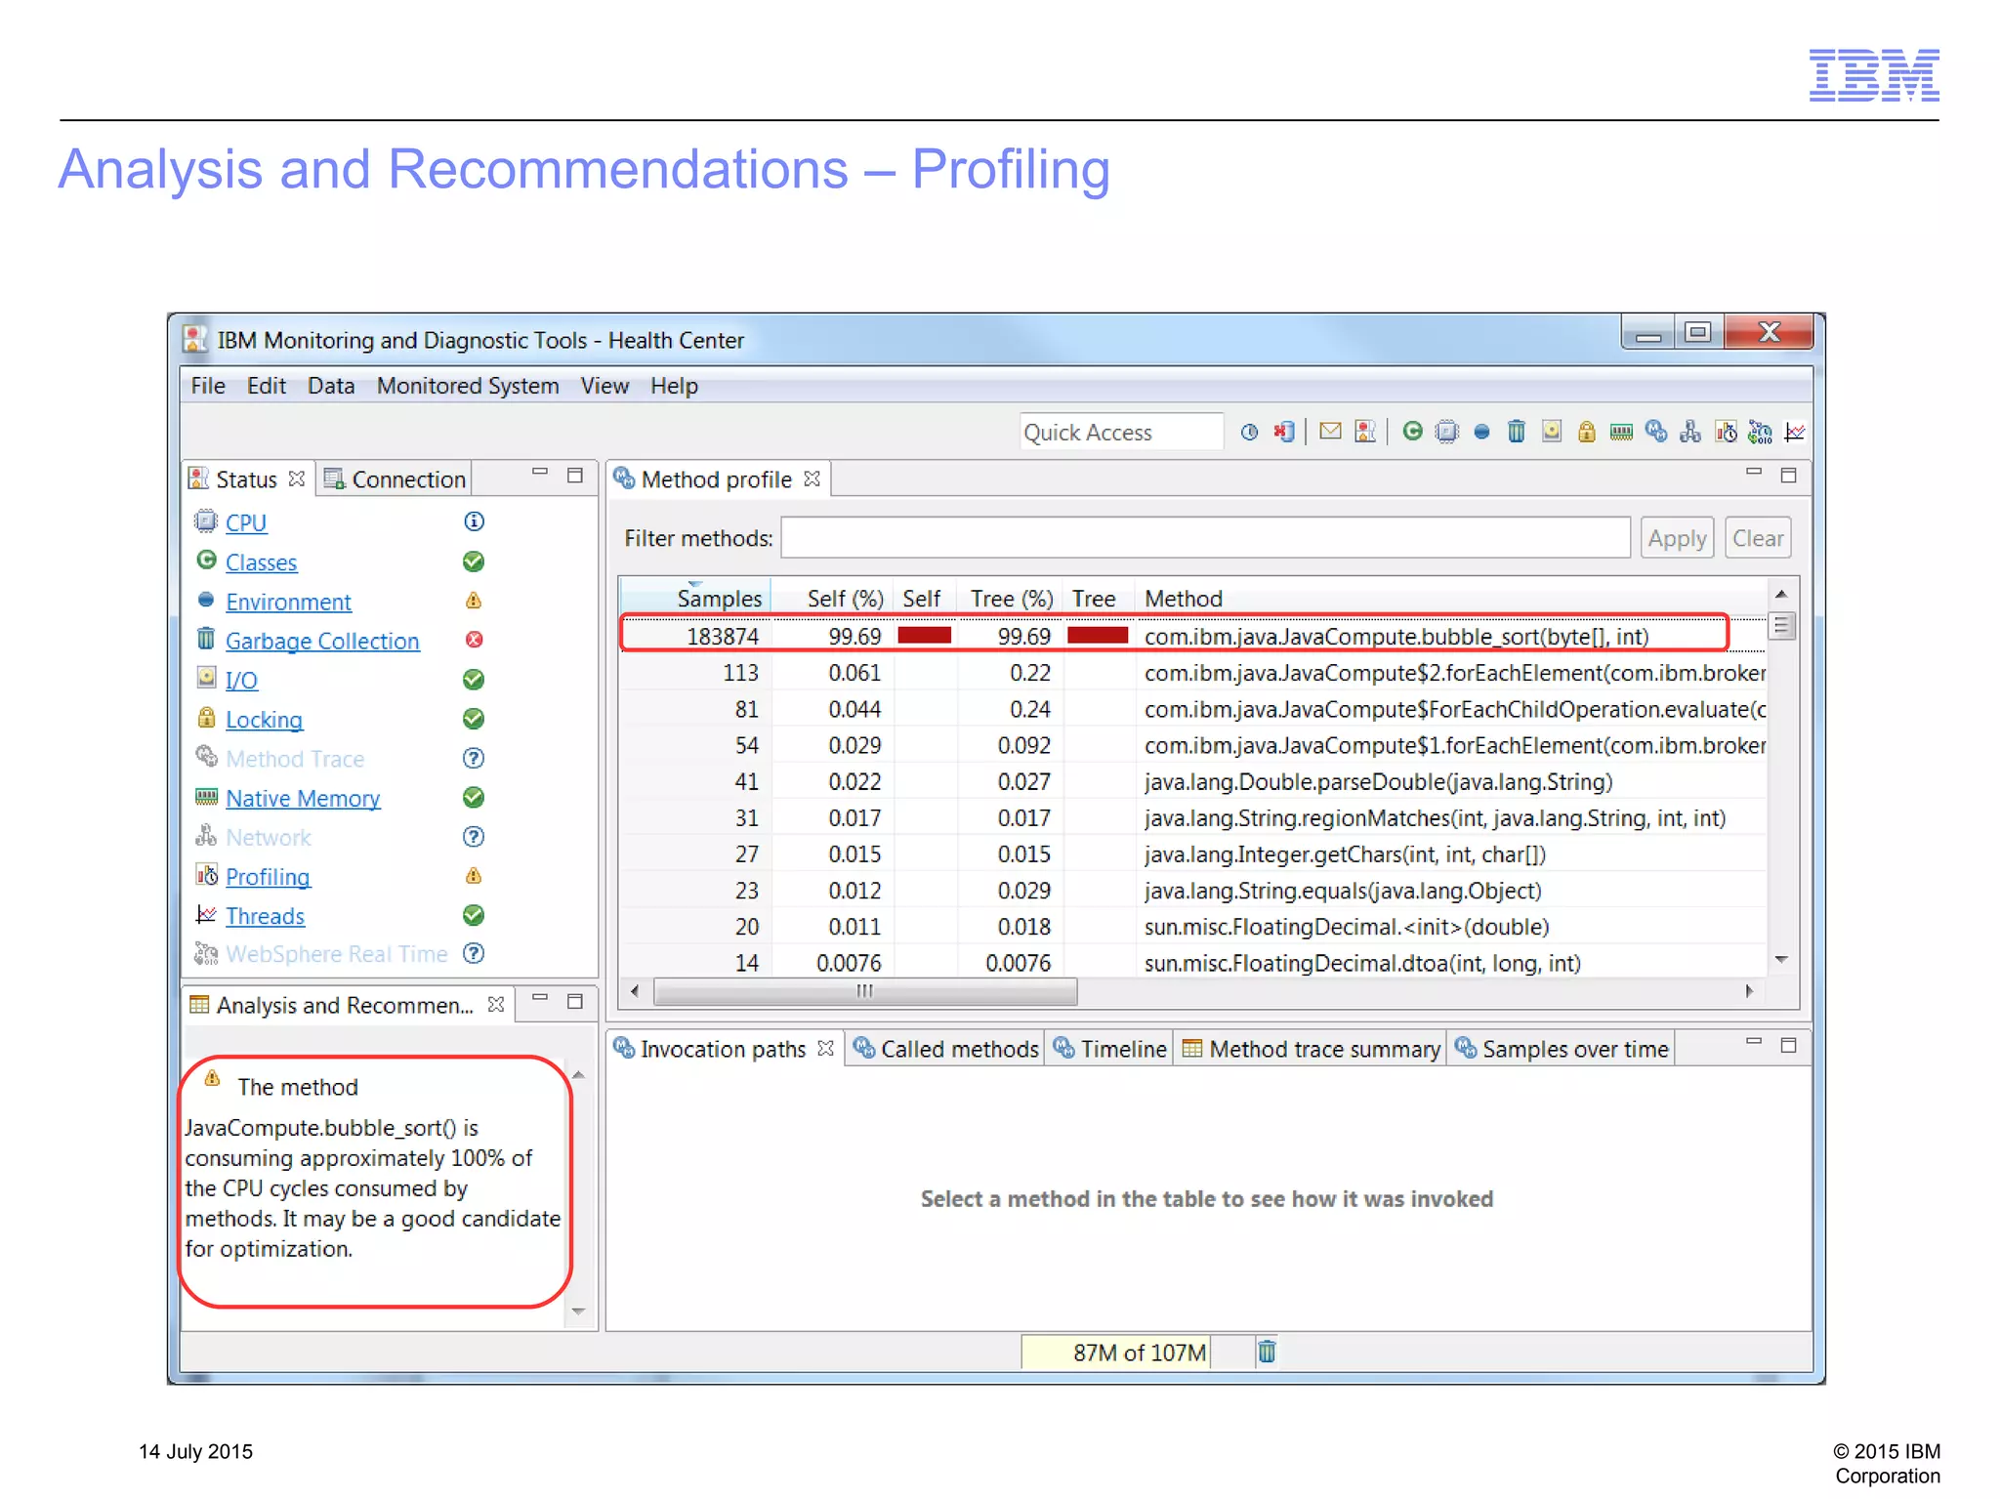
Task: Switch to the Method trace summary tab
Action: click(x=1311, y=1049)
